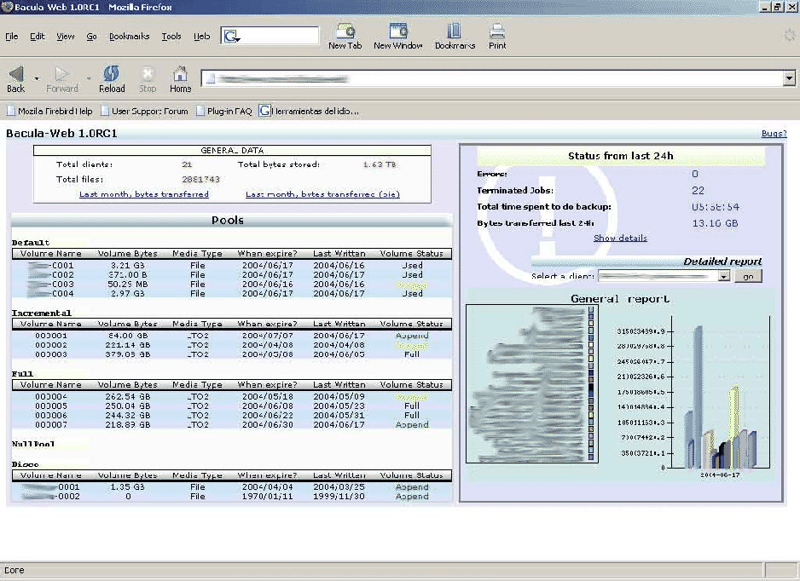Expand the Back button history dropdown
This screenshot has width=800, height=581.
point(36,79)
